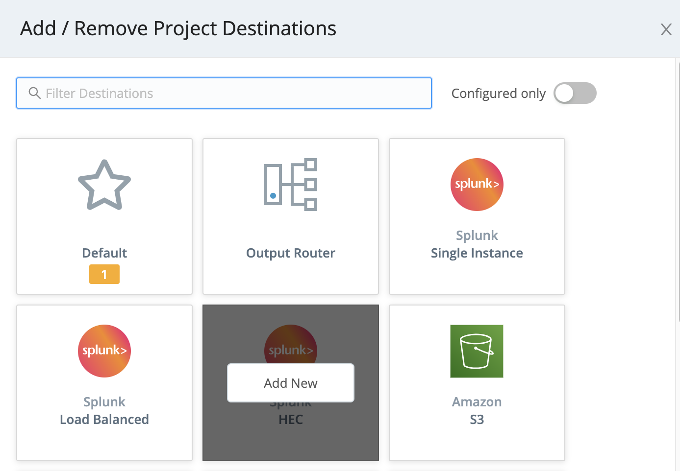This screenshot has height=471, width=680.
Task: Click the dimmed Splunk HEC logo
Action: [x=291, y=344]
